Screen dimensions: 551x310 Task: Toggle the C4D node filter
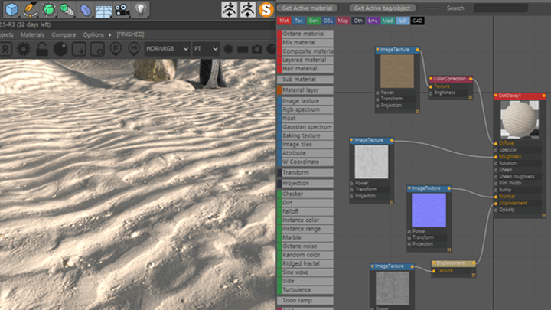click(x=418, y=21)
